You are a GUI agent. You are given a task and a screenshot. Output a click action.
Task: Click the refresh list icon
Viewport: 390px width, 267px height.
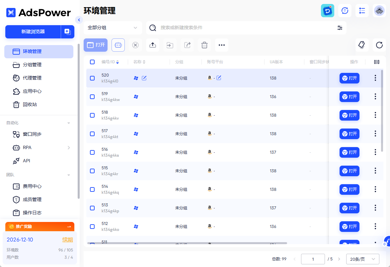click(379, 45)
